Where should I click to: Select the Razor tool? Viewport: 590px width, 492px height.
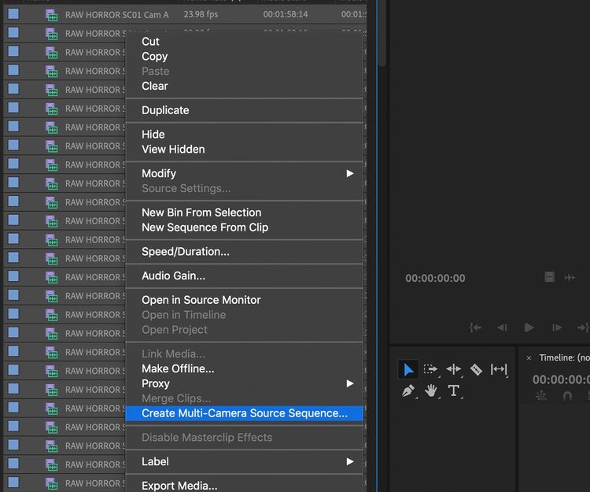click(x=476, y=369)
